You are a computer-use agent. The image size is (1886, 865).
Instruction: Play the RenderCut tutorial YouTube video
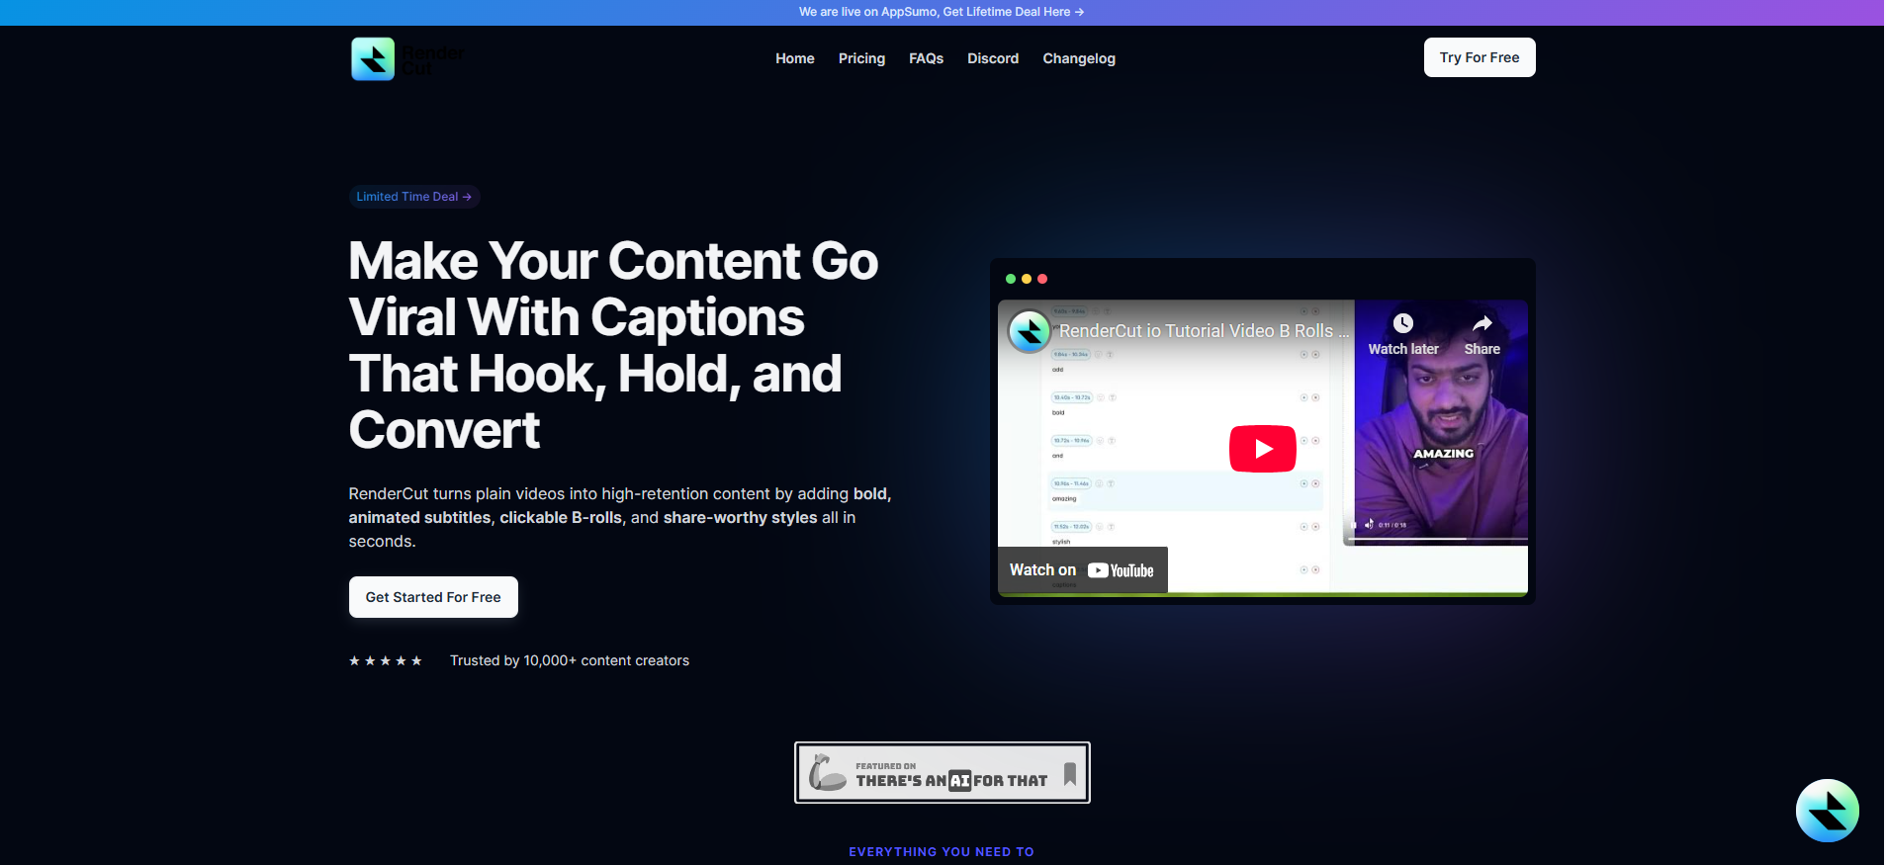click(1262, 449)
